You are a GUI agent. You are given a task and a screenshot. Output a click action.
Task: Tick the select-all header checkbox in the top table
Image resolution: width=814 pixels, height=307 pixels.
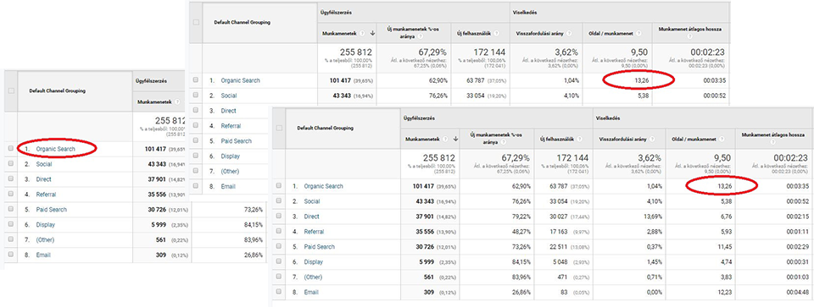[196, 22]
